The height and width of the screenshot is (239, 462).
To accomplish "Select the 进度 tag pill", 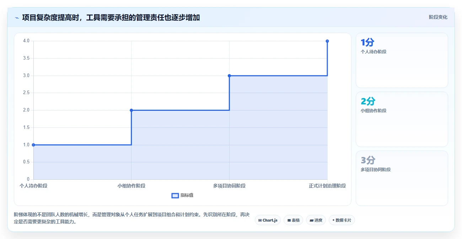I will (x=316, y=220).
